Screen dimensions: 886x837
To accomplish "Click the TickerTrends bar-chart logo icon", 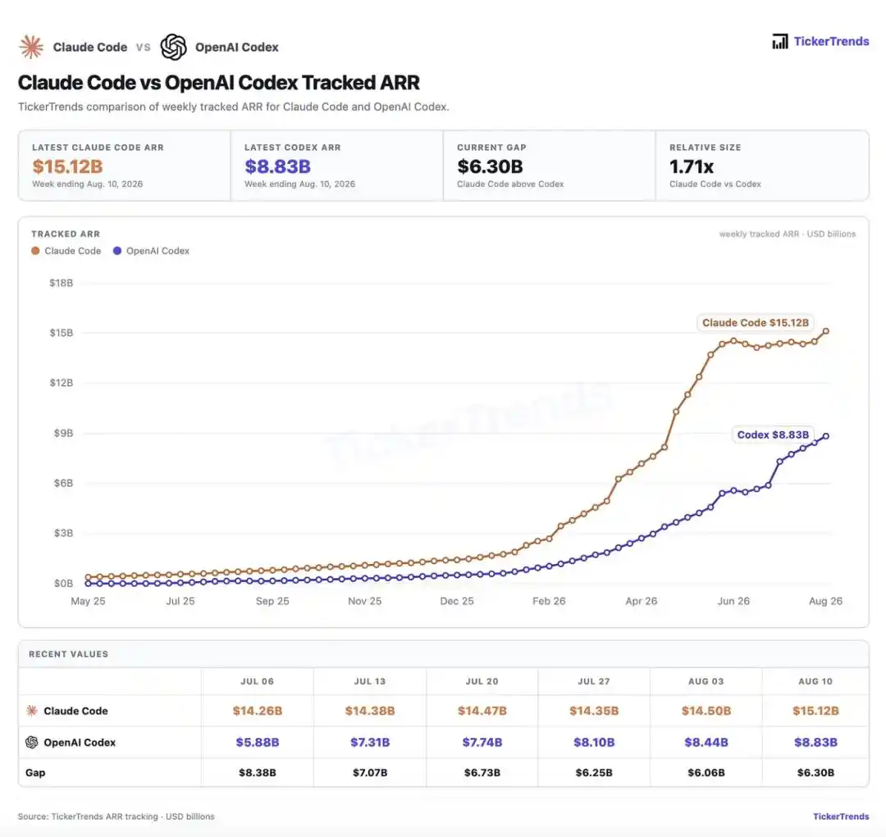I will (x=780, y=41).
